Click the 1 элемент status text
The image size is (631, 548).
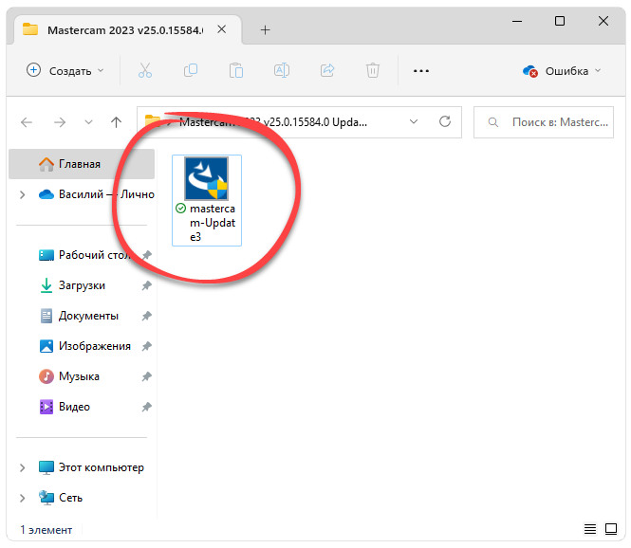[x=46, y=530]
